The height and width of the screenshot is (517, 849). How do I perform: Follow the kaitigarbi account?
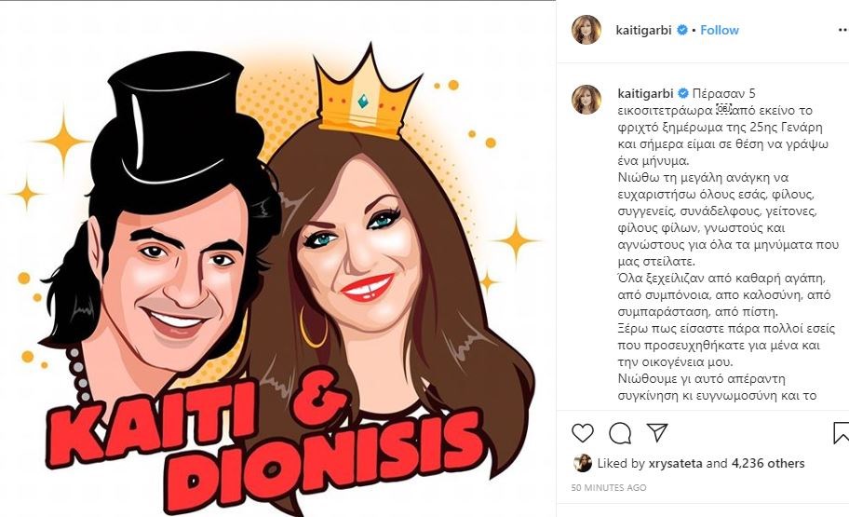coord(719,31)
